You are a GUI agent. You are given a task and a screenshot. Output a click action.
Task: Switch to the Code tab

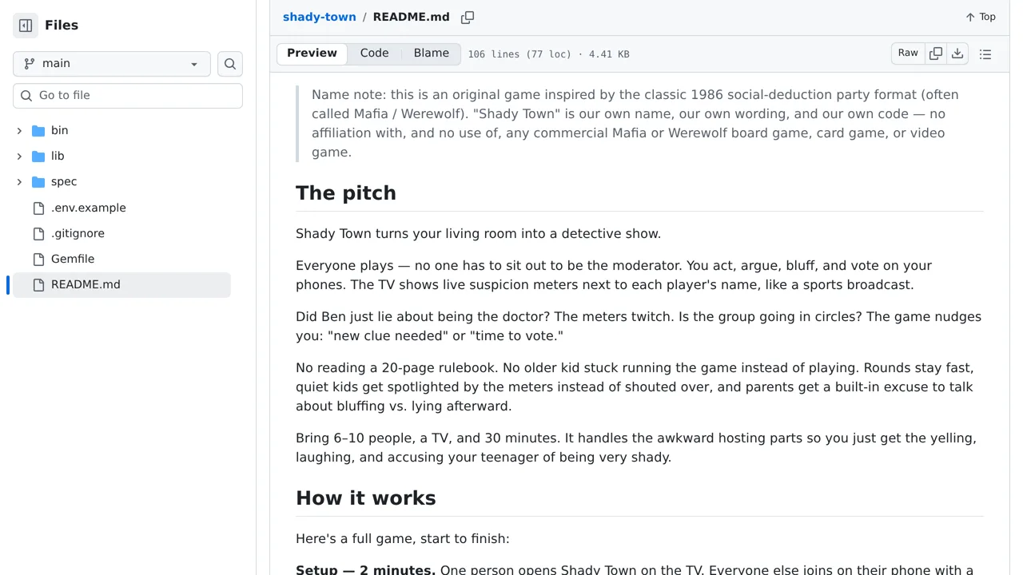[x=374, y=54]
